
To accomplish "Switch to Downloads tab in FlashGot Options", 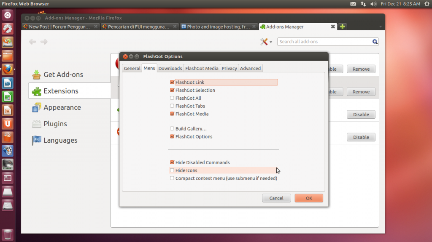I will (x=170, y=69).
